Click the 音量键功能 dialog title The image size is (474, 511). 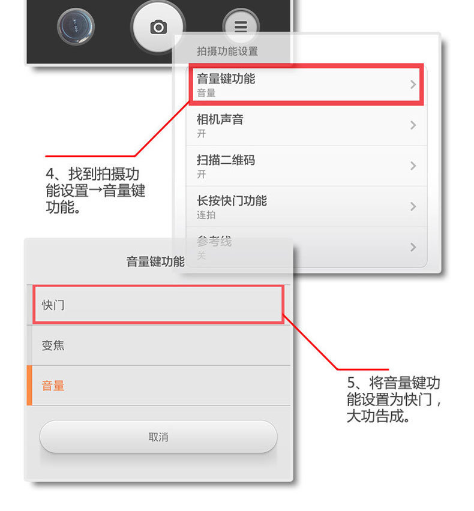click(155, 261)
